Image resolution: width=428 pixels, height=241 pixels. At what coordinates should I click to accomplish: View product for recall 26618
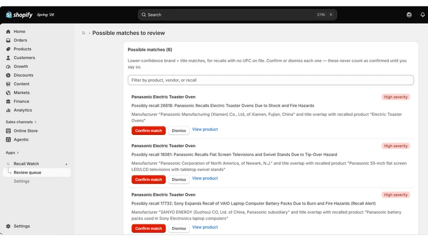click(205, 129)
